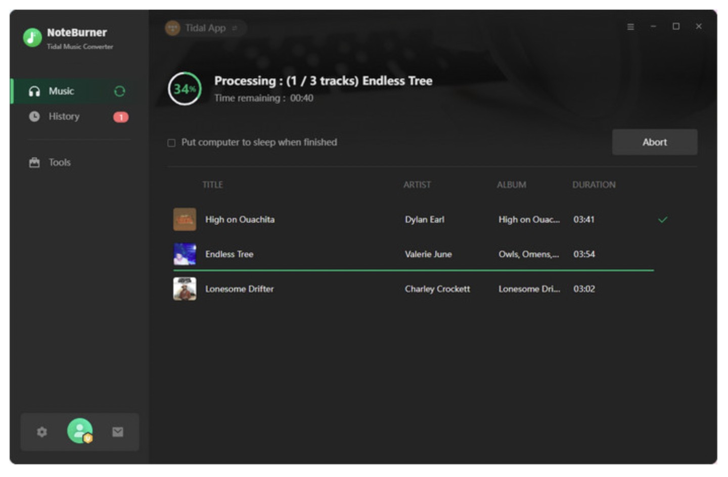728x477 pixels.
Task: Select the Lonesome Drifter track title
Action: (239, 289)
